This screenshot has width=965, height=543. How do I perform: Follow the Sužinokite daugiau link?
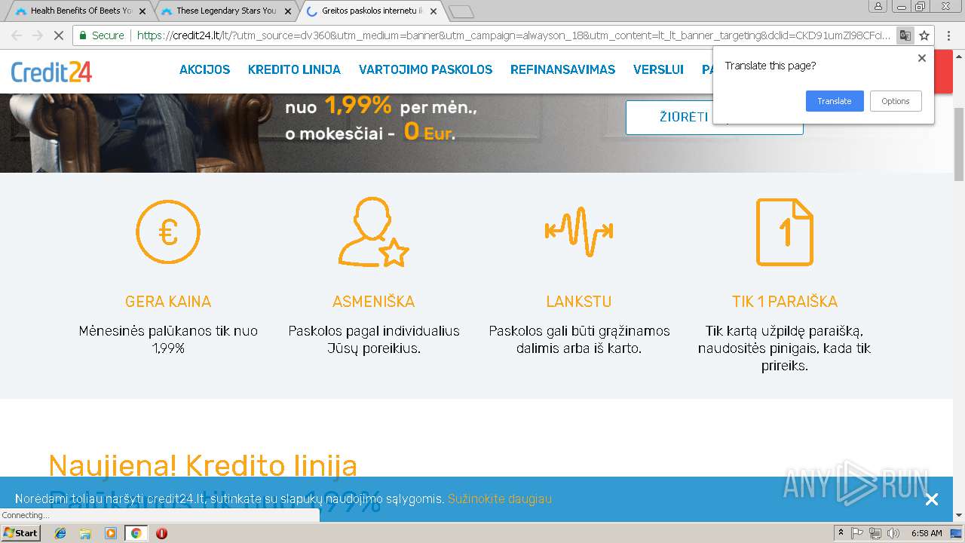[x=500, y=499]
